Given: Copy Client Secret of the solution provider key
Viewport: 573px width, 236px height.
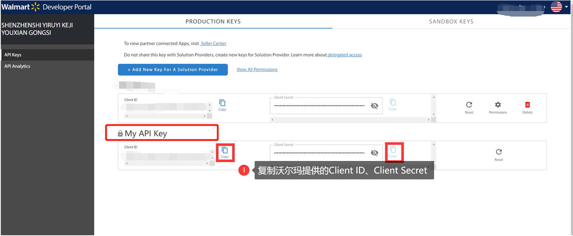Looking at the screenshot, I should coord(393,105).
